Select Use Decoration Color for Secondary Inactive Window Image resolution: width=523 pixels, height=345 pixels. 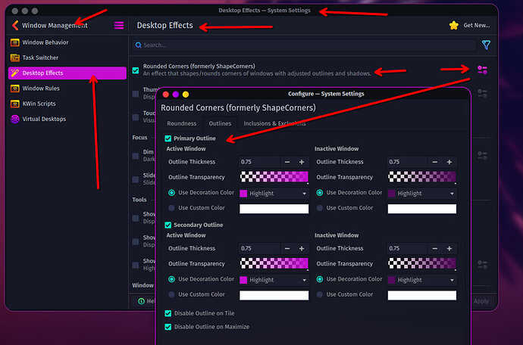coord(320,279)
